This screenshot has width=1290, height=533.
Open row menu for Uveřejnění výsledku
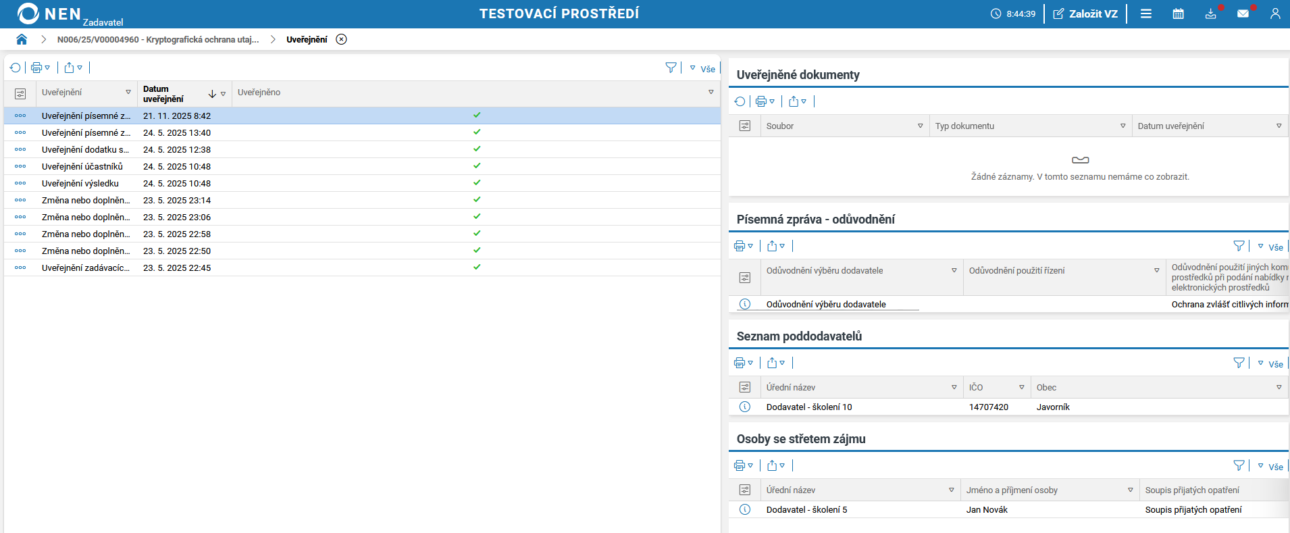(20, 183)
